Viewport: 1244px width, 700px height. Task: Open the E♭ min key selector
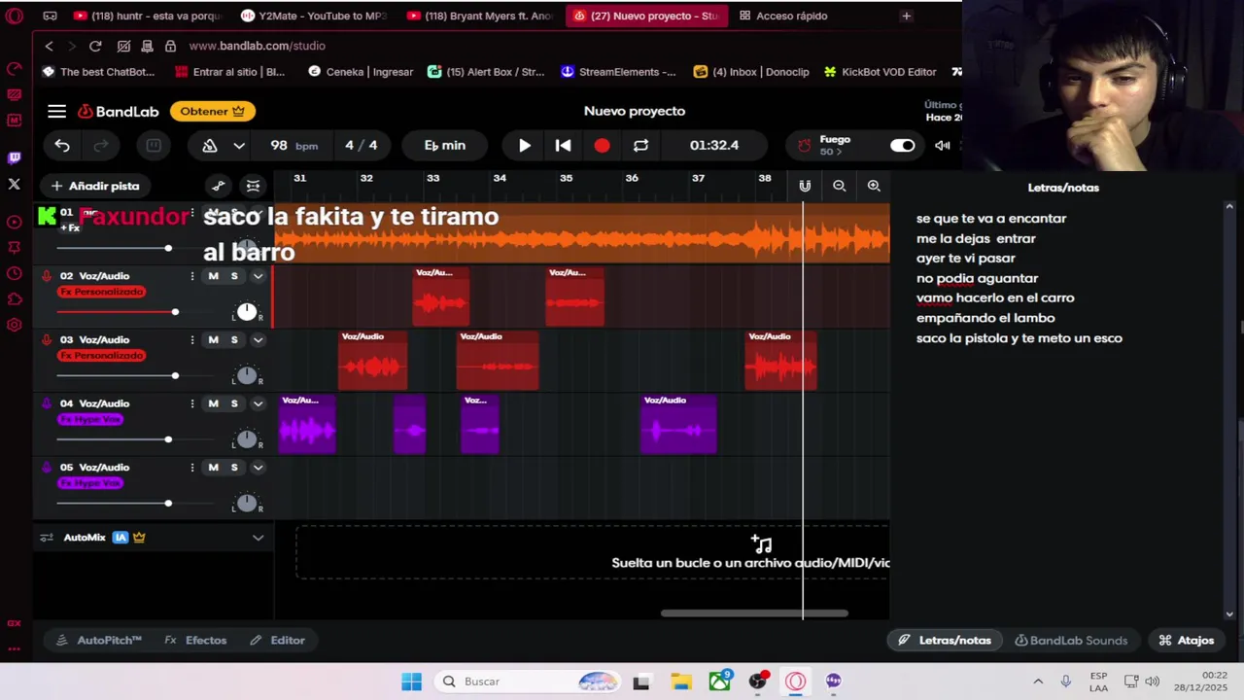click(445, 146)
